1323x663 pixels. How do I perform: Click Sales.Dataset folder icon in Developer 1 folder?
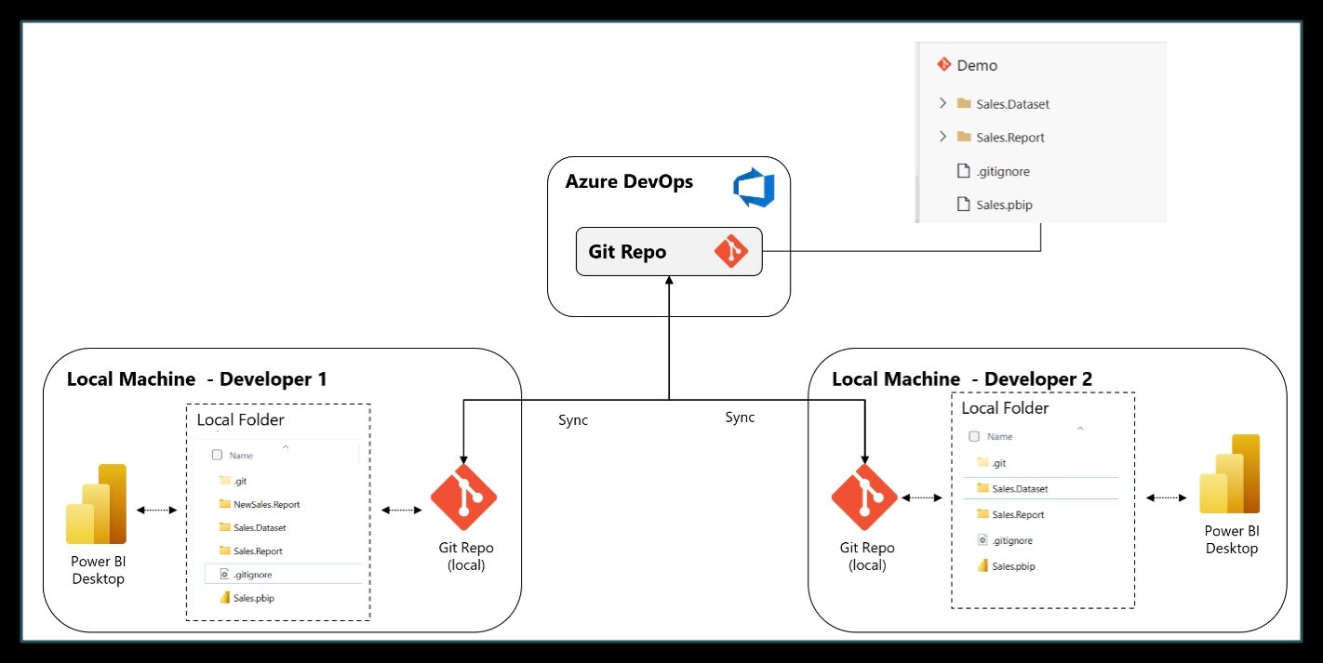pos(224,527)
